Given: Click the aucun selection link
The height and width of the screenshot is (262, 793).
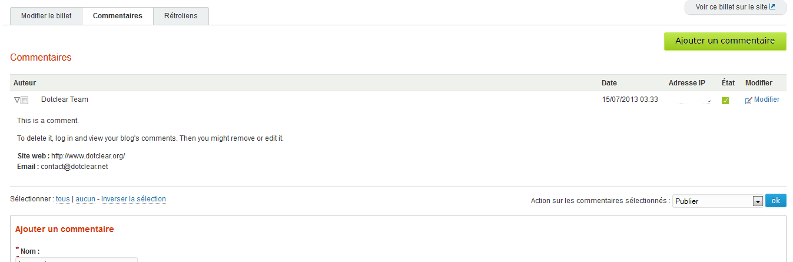Looking at the screenshot, I should click(85, 199).
